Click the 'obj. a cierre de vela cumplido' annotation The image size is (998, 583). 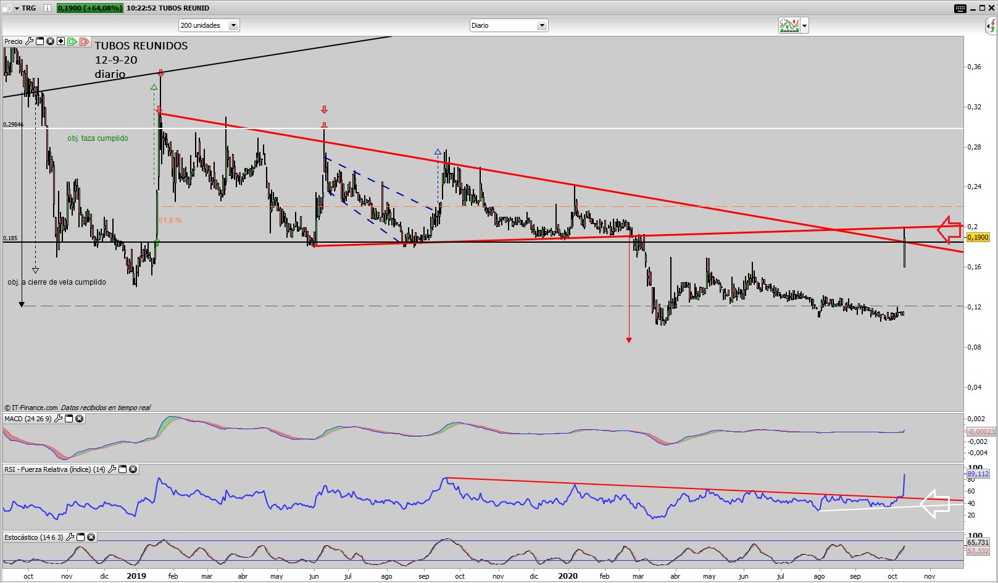click(x=57, y=282)
